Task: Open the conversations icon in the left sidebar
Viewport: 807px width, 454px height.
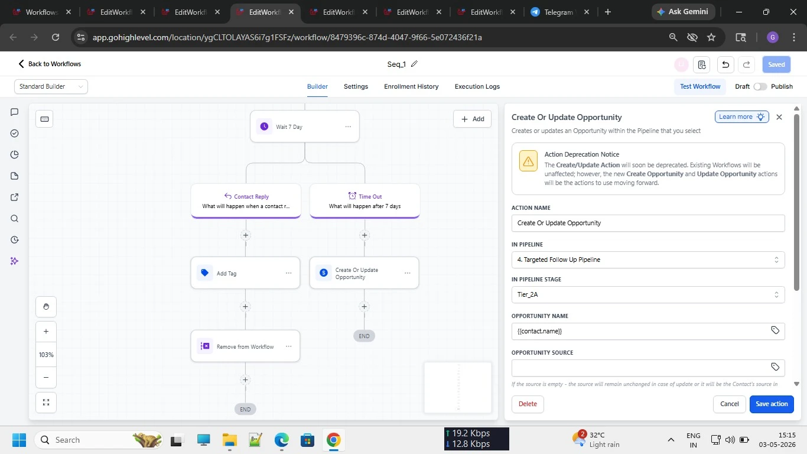Action: pyautogui.click(x=15, y=112)
